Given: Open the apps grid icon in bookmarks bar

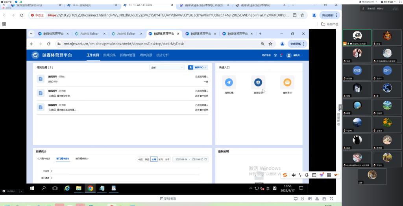Looking at the screenshot, I should (4, 24).
